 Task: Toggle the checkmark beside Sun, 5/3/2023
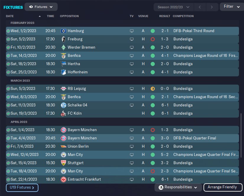8,88
